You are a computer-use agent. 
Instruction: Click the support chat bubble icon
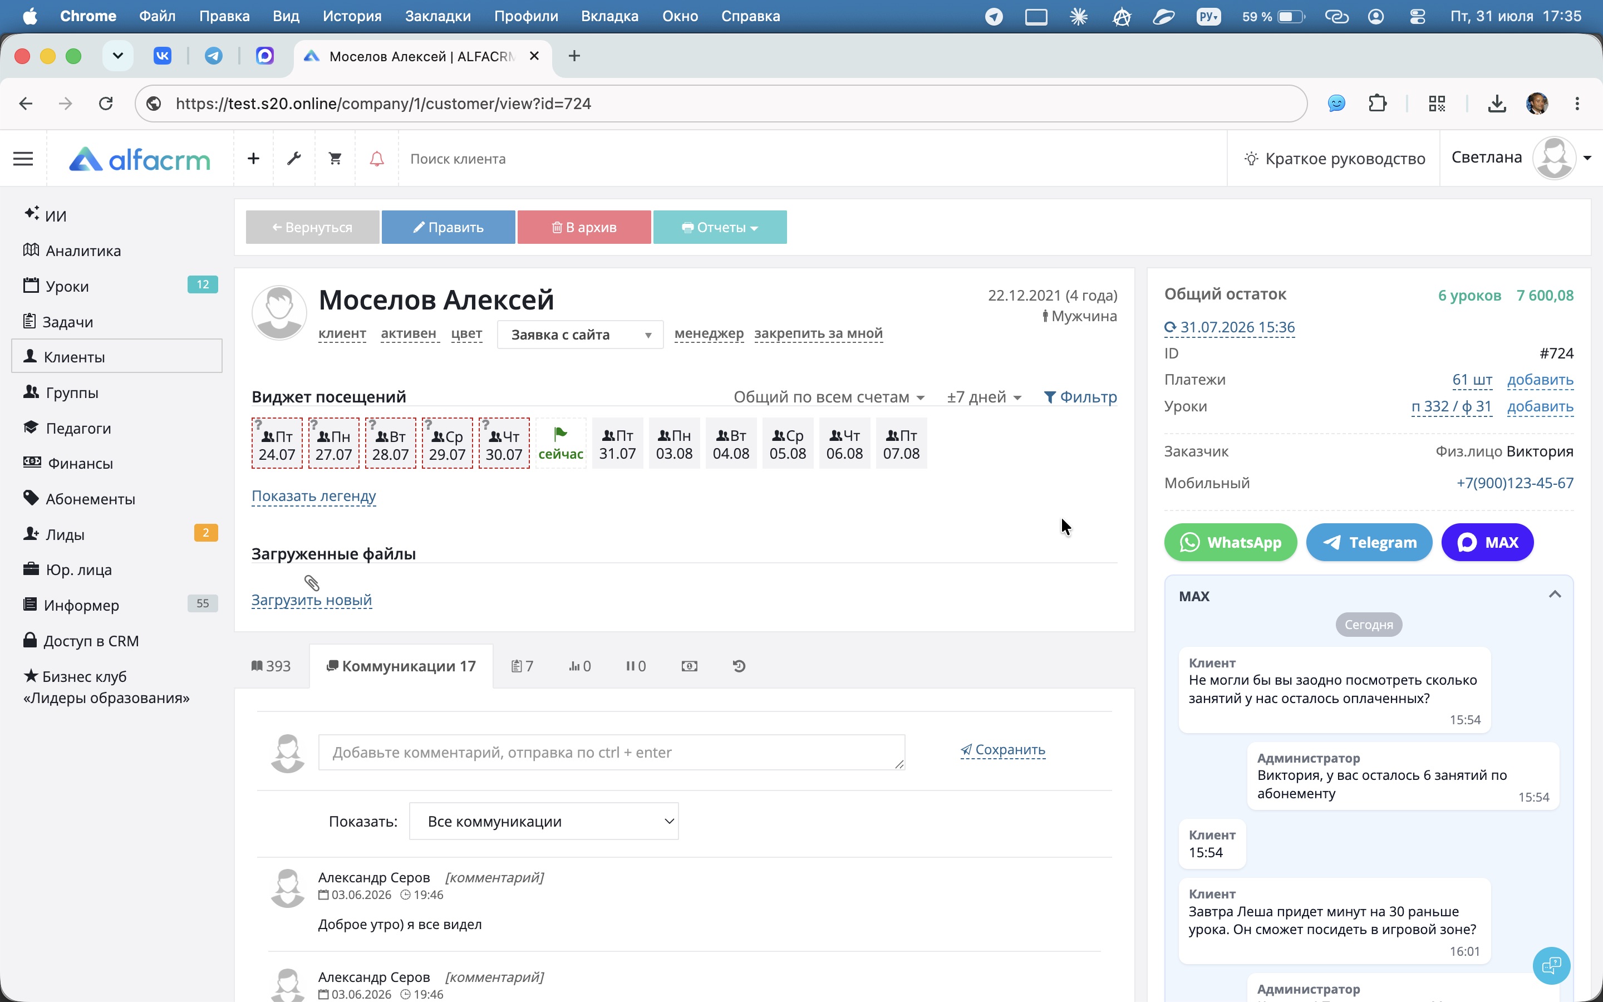[x=1551, y=966]
